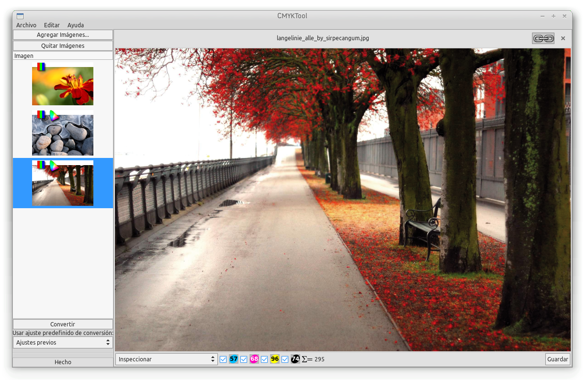Click the chain link icon in image header

point(543,39)
